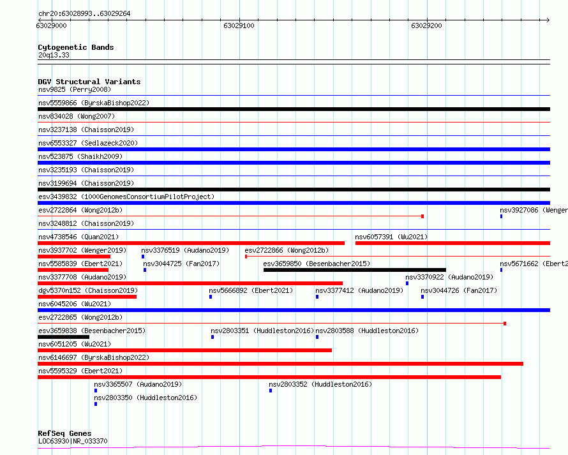Click the nsv3044726 (Fan2017) blue marker
568x455 pixels.
[422, 297]
